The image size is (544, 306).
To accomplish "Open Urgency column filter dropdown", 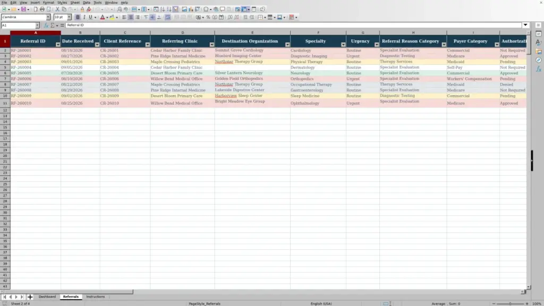I will [x=377, y=45].
